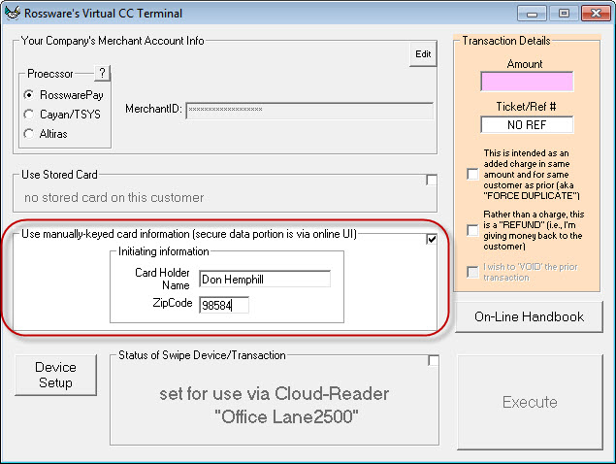This screenshot has width=616, height=464.
Task: Click the Card Holder Name field
Action: [x=264, y=280]
